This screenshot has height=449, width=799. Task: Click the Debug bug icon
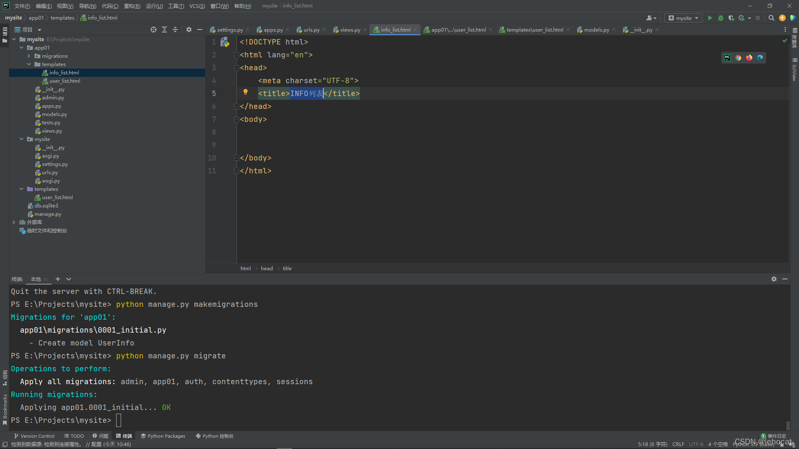pyautogui.click(x=721, y=18)
